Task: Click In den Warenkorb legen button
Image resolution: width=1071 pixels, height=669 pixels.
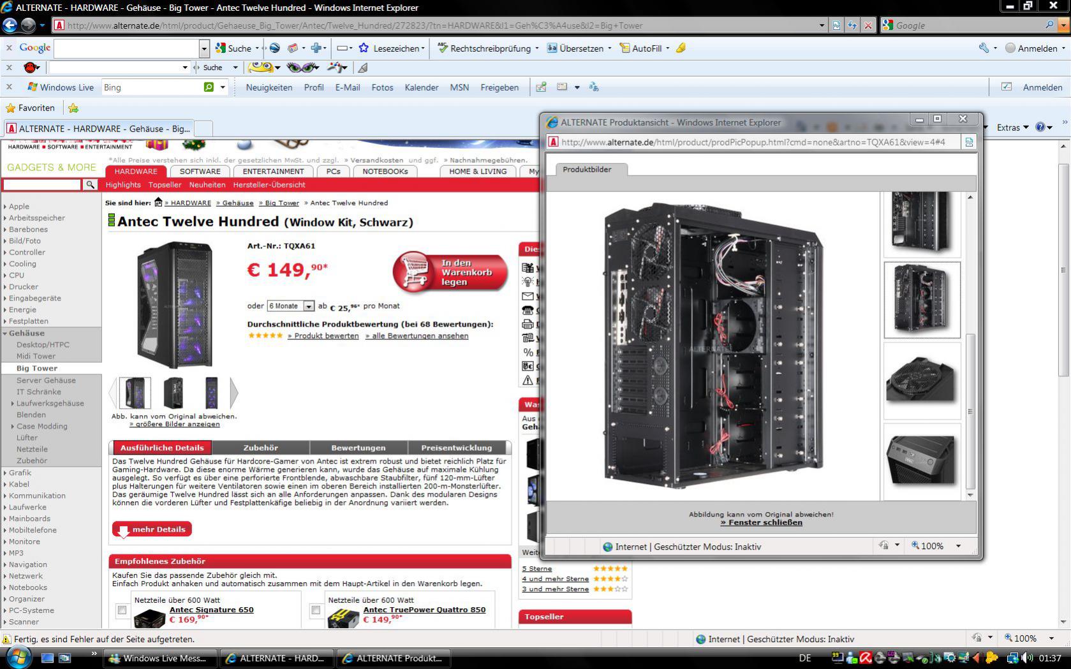Action: coord(450,272)
